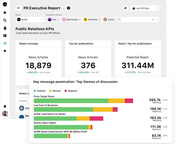Click the +117.71% change figure
The height and width of the screenshot is (144, 179).
(x=130, y=72)
